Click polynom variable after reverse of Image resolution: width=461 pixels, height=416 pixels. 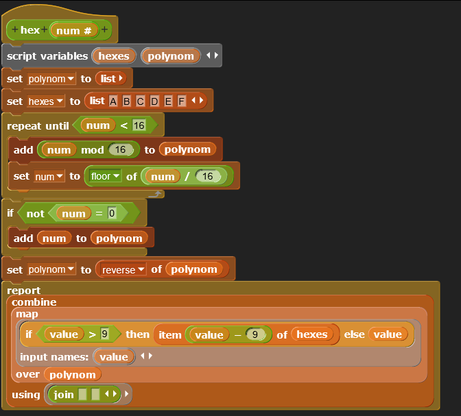click(x=194, y=269)
